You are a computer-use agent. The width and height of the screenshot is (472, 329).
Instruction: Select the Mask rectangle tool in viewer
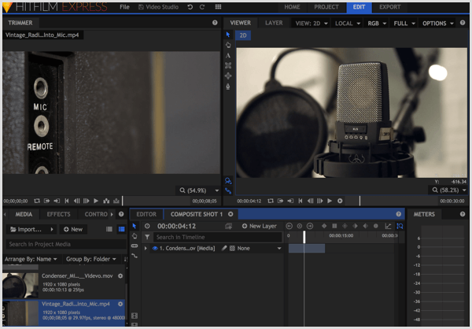[x=228, y=65]
